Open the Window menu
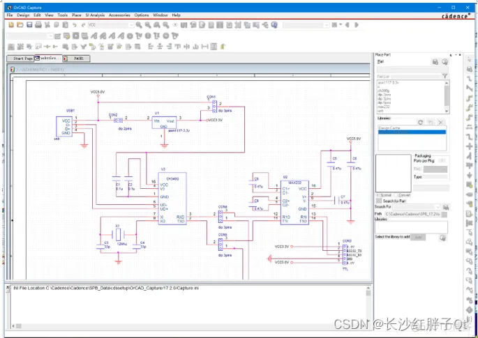This screenshot has width=478, height=338. (x=160, y=15)
